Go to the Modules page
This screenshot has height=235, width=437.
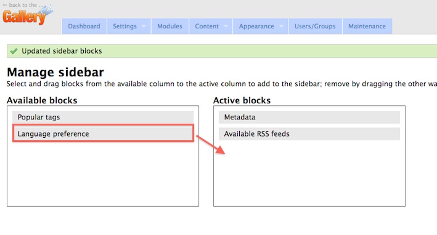[x=169, y=26]
